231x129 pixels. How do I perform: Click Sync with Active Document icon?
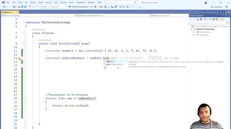[x=210, y=19]
